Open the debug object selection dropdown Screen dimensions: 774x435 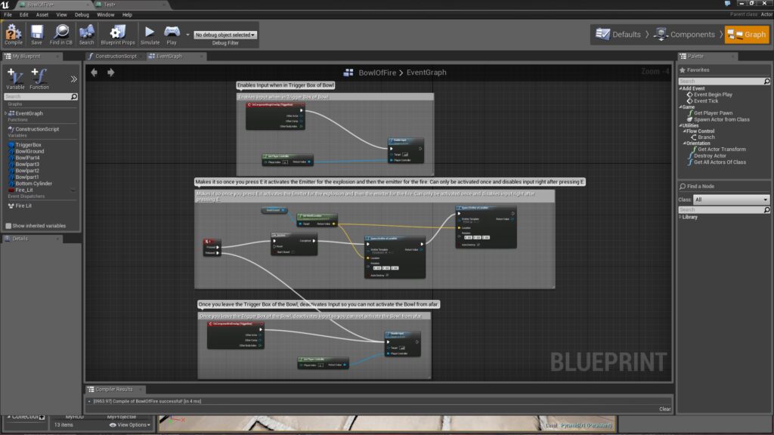pos(225,35)
